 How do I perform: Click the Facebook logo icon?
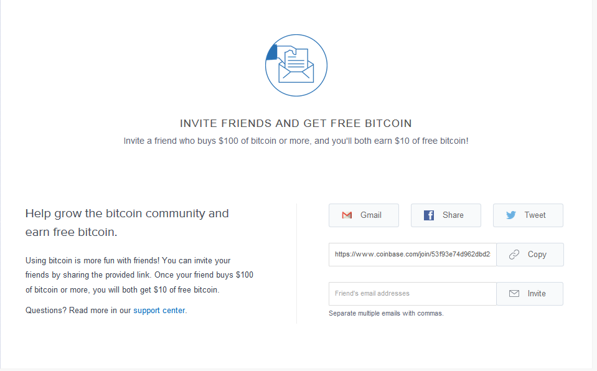pyautogui.click(x=429, y=215)
